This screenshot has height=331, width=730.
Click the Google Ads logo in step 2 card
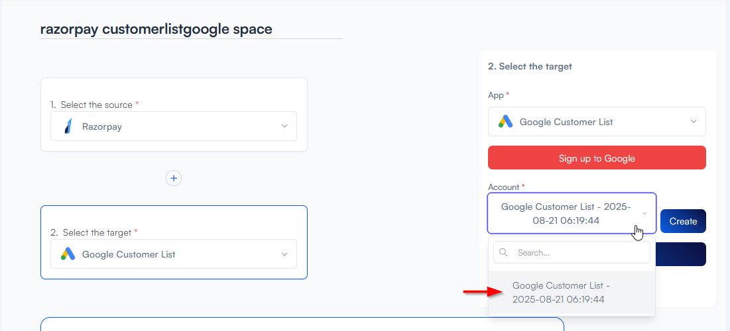click(68, 254)
